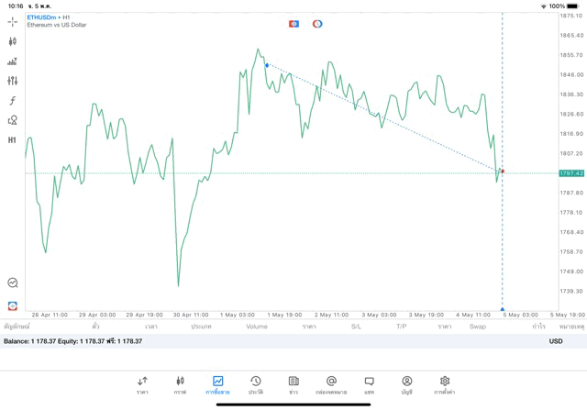Select the Trade tab in bottom bar
The width and height of the screenshot is (587, 410).
(218, 384)
